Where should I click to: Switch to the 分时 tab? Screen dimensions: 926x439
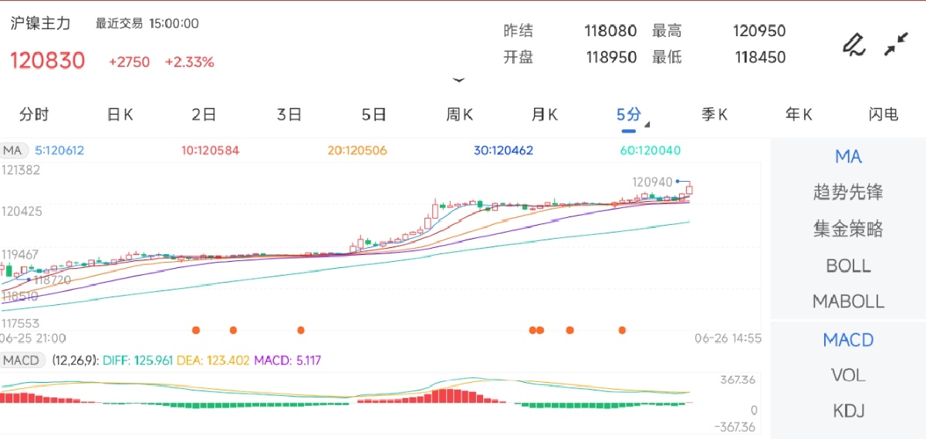tap(34, 115)
